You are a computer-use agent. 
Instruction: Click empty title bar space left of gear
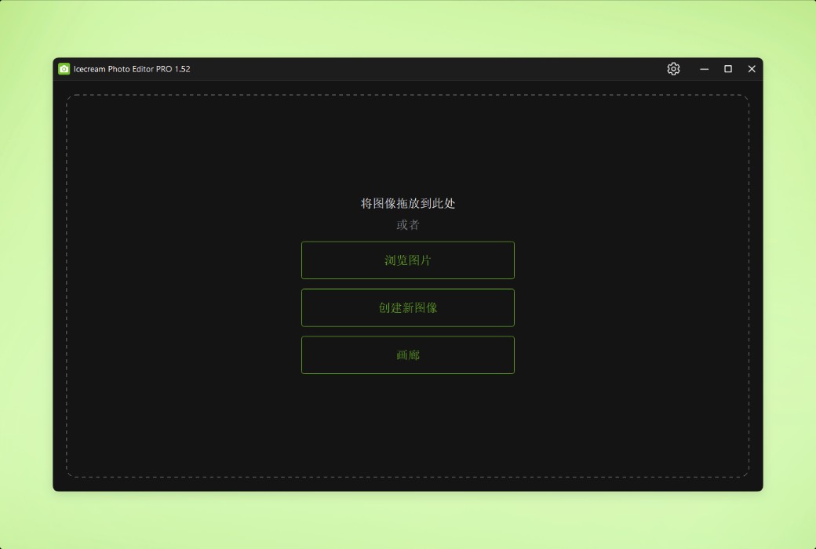coord(432,69)
